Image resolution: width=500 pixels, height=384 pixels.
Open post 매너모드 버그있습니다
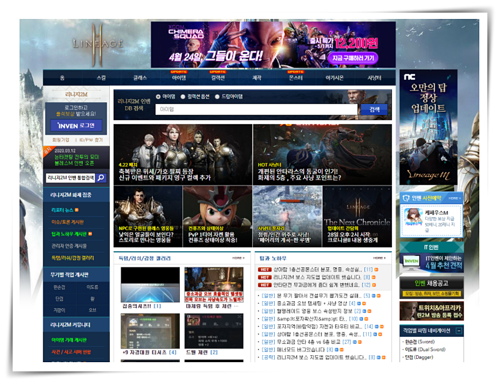[301, 350]
